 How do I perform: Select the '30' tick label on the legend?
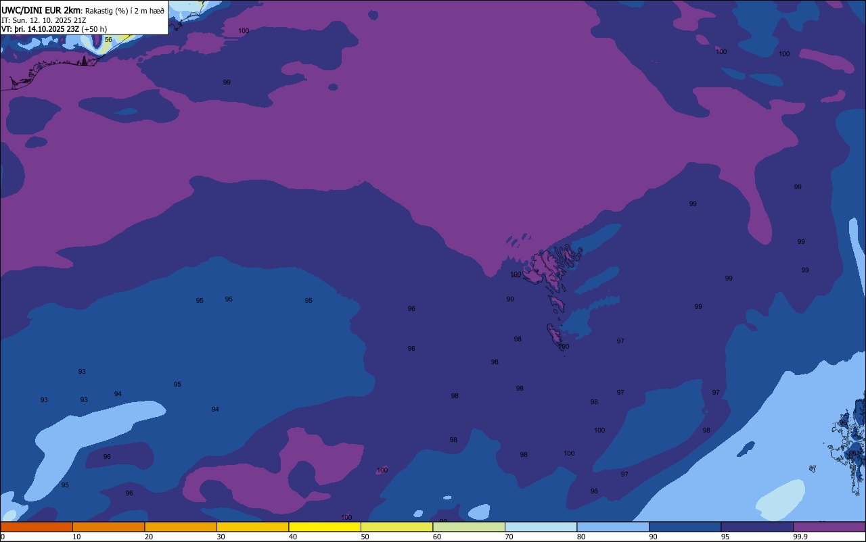(221, 537)
